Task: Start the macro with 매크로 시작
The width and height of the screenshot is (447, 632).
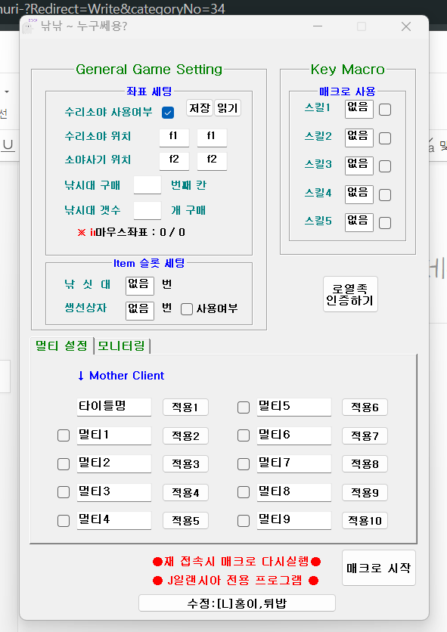Action: (x=379, y=568)
